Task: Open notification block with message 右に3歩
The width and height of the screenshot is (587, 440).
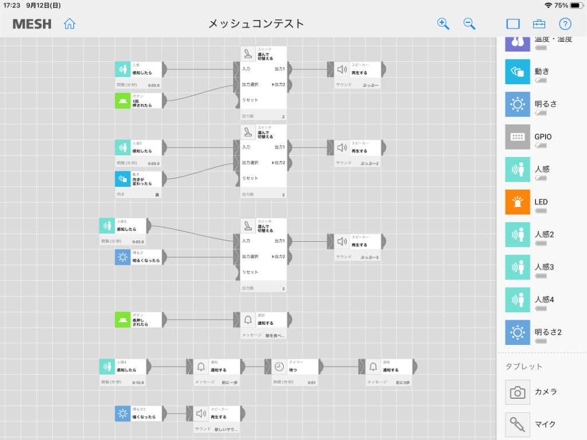Action: click(x=388, y=367)
